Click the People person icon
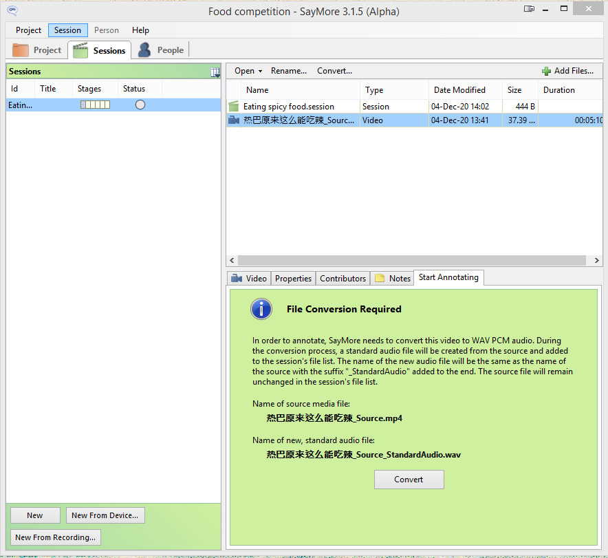608x558 pixels. 144,50
